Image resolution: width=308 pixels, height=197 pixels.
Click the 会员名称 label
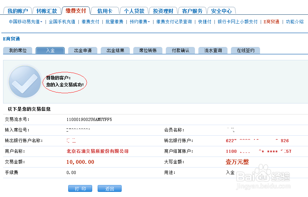[x=174, y=130]
